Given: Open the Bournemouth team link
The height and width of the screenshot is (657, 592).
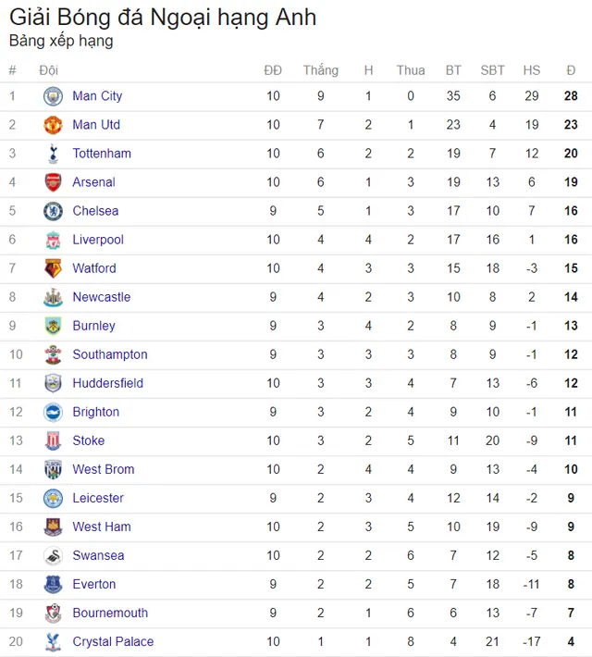Looking at the screenshot, I should pos(110,614).
